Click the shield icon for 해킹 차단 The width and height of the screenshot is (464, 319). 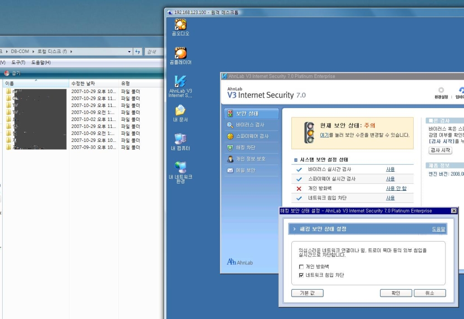[x=230, y=147]
